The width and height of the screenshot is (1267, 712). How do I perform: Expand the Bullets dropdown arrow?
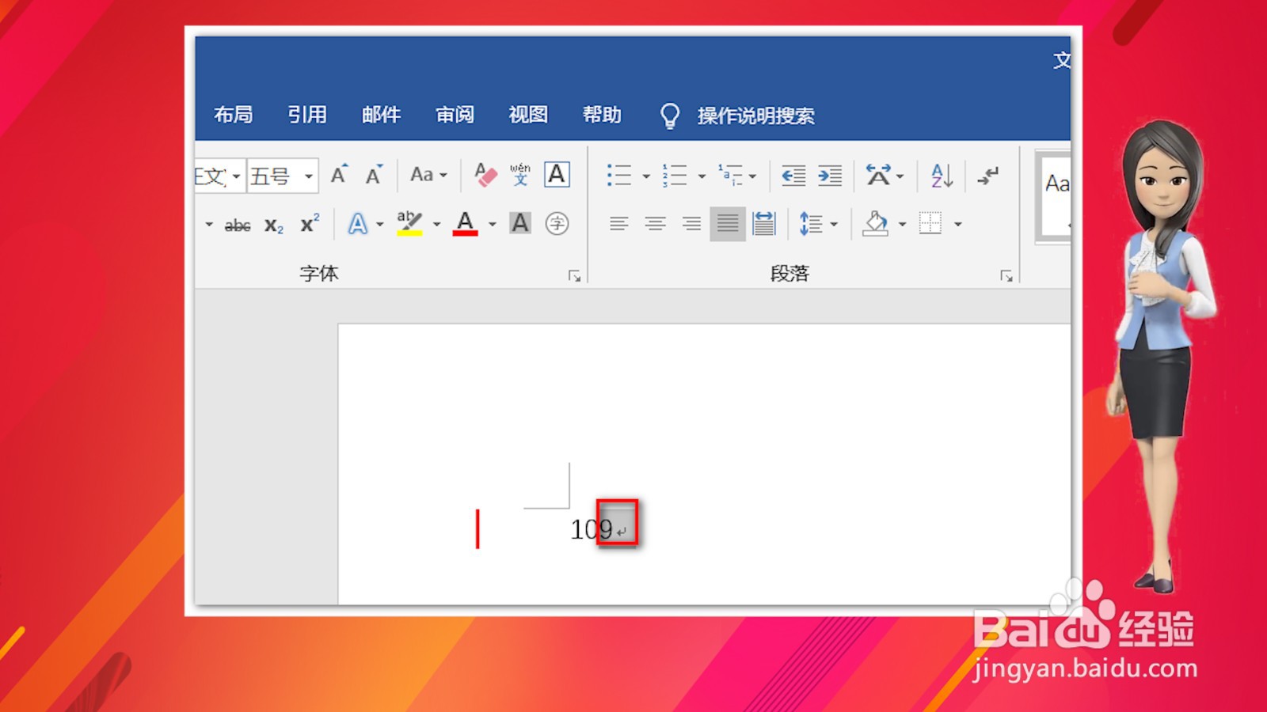(646, 176)
